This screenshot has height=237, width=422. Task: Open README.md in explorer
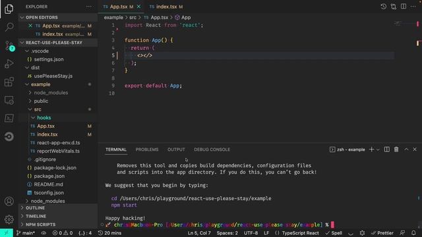pos(58,184)
